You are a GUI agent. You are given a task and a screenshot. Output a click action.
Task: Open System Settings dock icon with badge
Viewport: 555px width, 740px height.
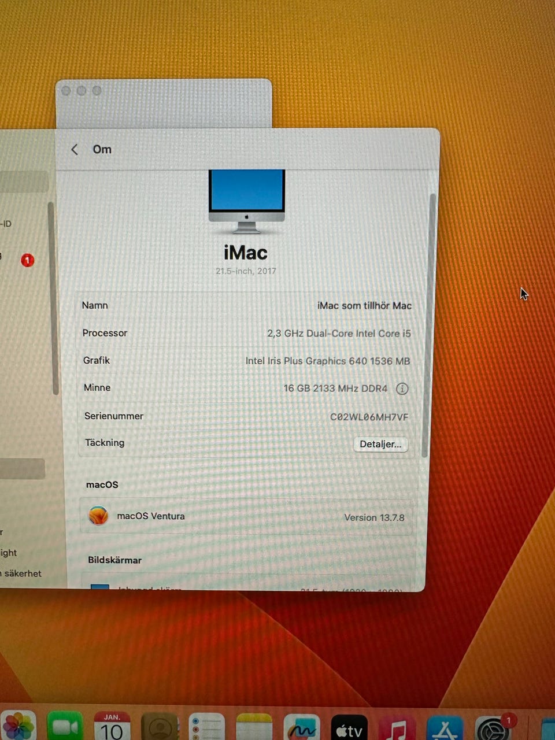pyautogui.click(x=493, y=728)
